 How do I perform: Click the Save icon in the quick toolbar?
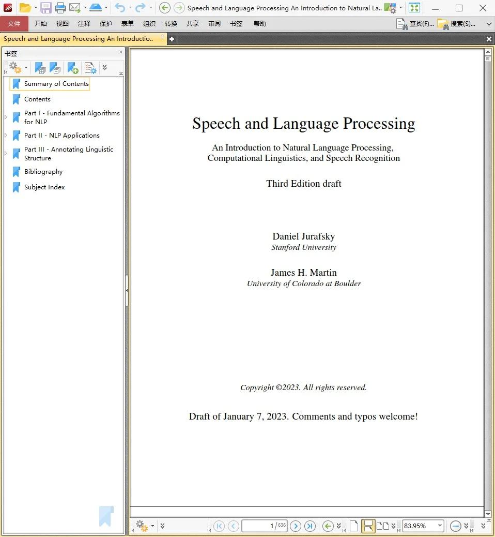coord(46,8)
